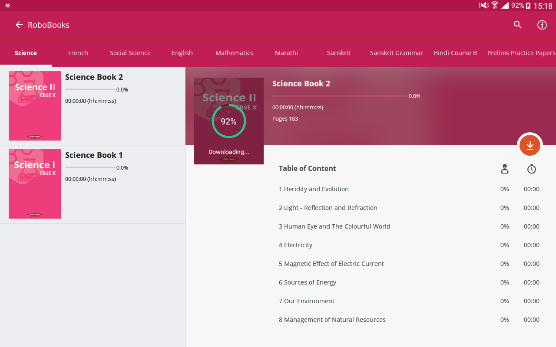This screenshot has width=556, height=347.
Task: Switch to the Social Science tab
Action: pos(130,53)
